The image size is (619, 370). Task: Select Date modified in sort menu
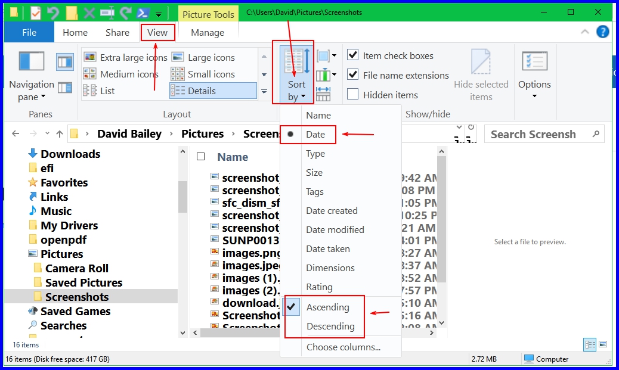pos(335,229)
